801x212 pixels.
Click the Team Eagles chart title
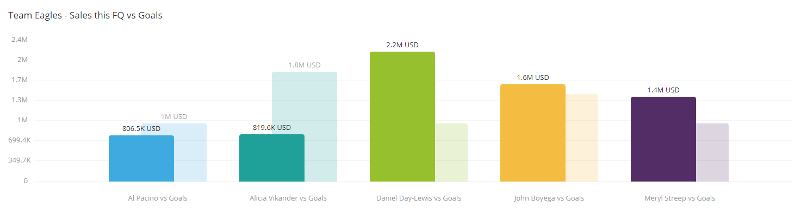point(85,15)
